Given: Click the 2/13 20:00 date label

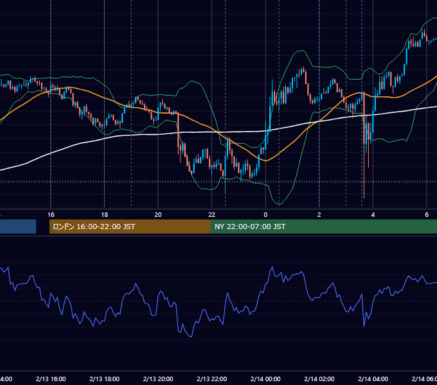Looking at the screenshot, I should (158, 379).
